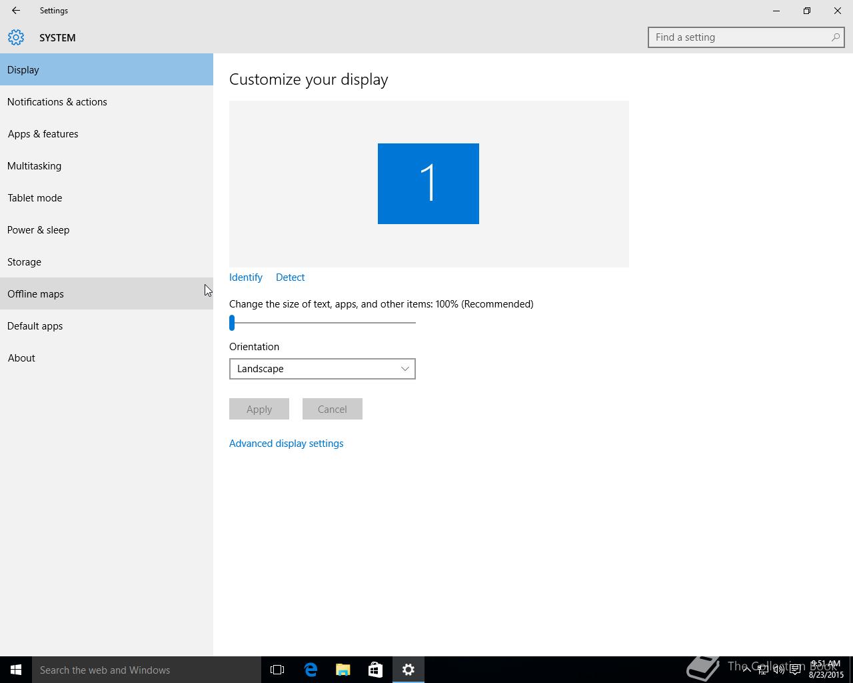The image size is (853, 683).
Task: Launch Microsoft Edge from the taskbar
Action: pos(310,670)
